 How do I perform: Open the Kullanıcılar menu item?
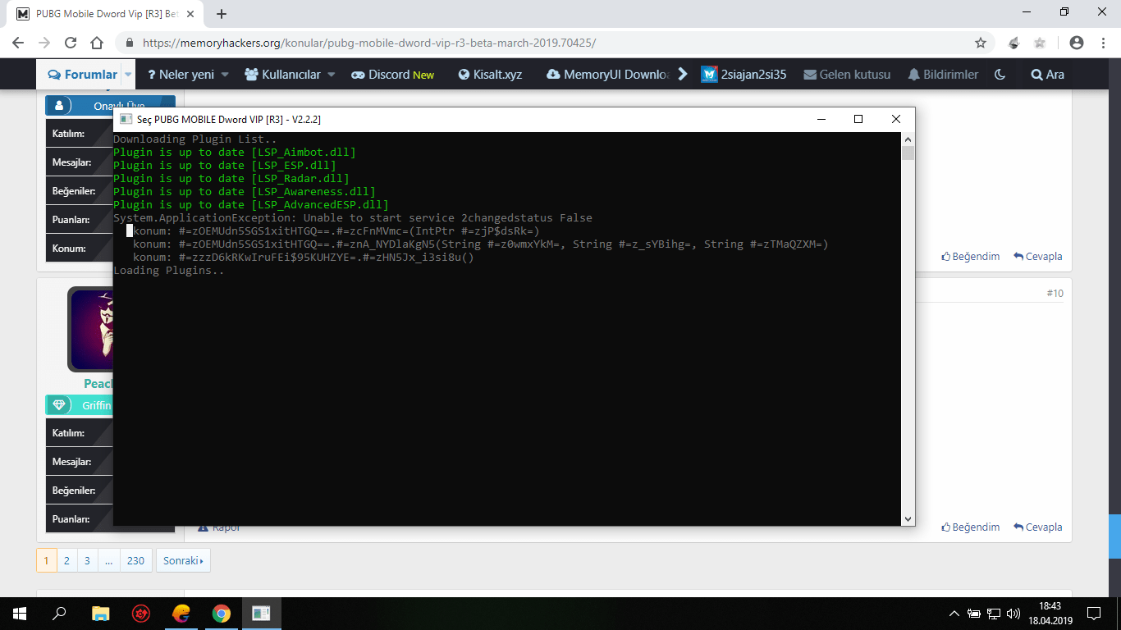283,75
